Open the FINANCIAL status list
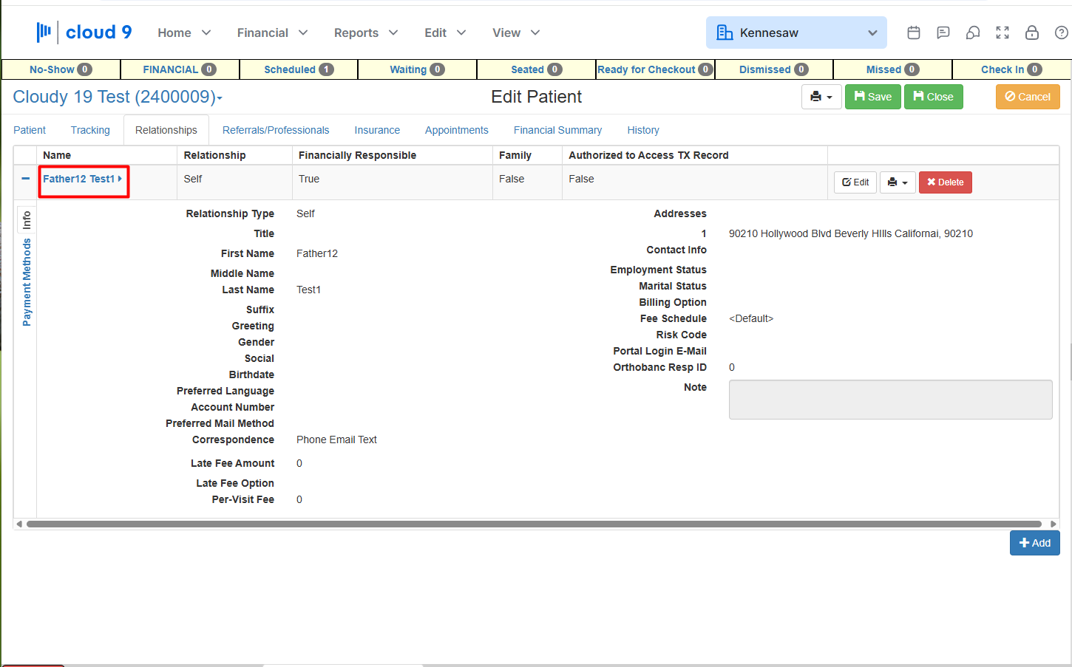Viewport: 1072px width, 667px height. coord(180,69)
